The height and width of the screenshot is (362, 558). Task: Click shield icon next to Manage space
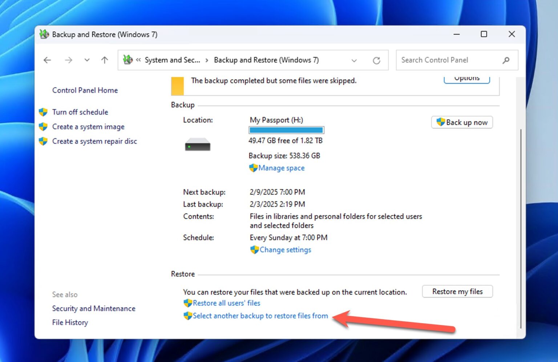[x=253, y=168]
